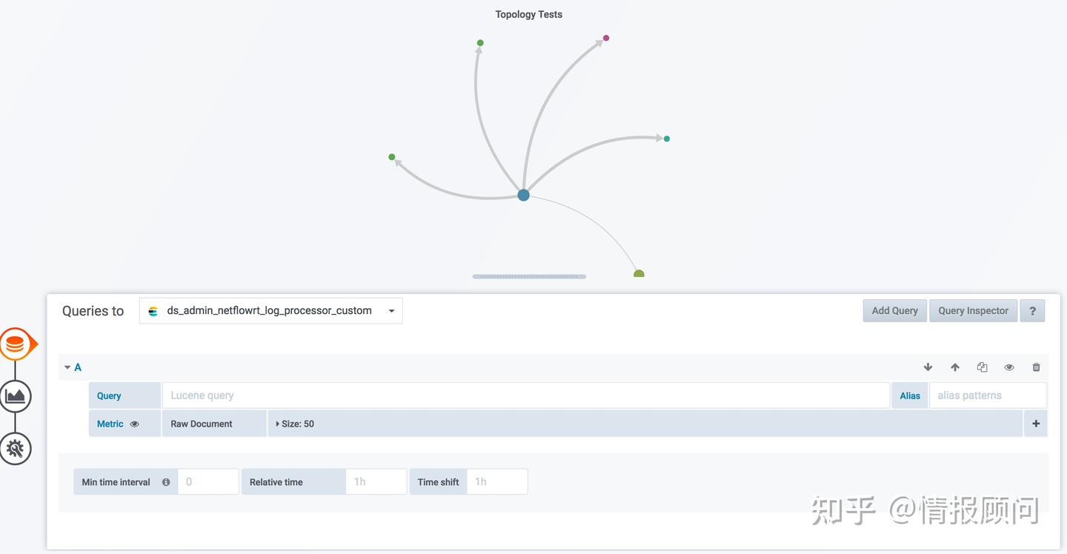Click the panel resize drag handle bar

pos(529,276)
